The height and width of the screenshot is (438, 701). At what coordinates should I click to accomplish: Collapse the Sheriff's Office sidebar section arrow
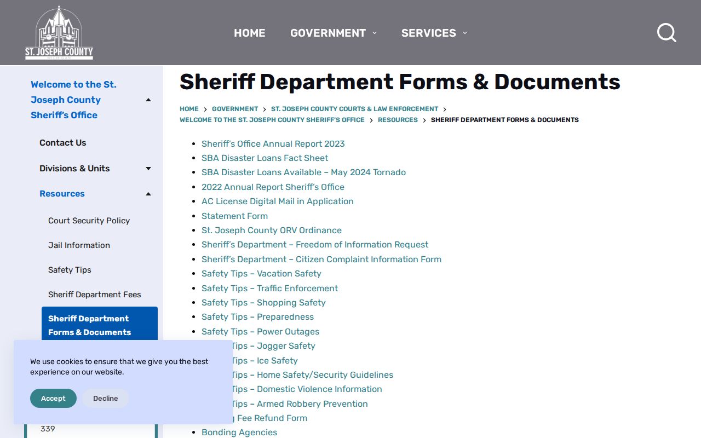pyautogui.click(x=148, y=100)
